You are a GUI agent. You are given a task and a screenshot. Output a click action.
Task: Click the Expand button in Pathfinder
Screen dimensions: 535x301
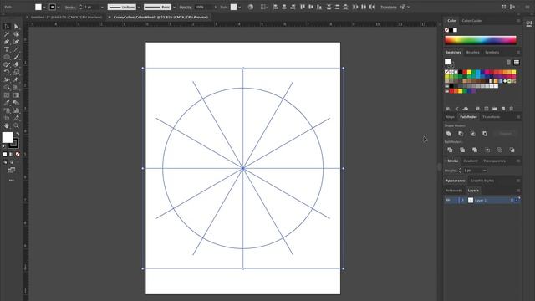point(505,134)
